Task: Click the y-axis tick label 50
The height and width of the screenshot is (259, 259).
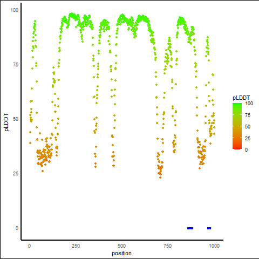Action: coord(16,119)
